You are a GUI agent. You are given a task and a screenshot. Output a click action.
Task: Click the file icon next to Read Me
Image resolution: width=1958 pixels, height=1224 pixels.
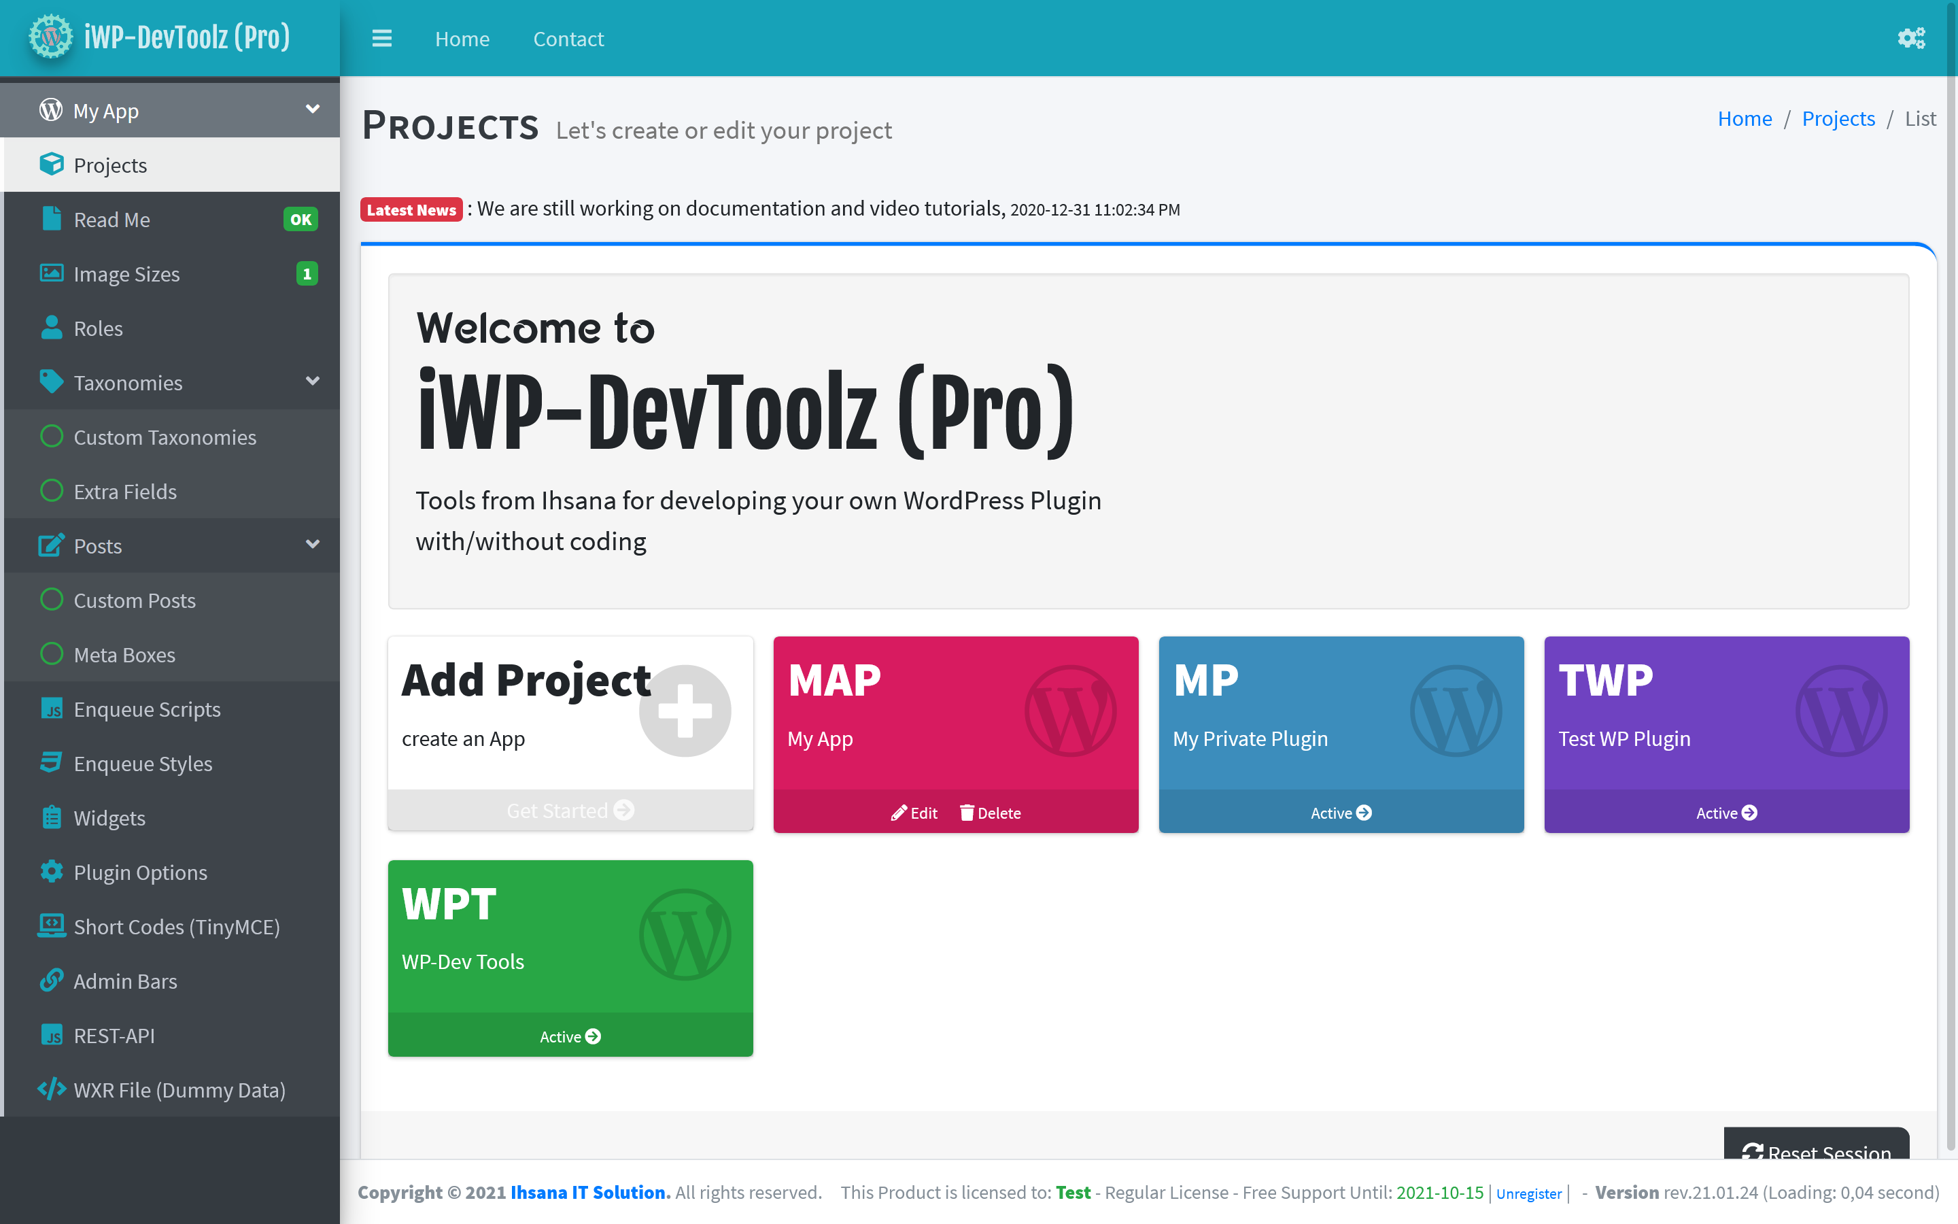pyautogui.click(x=51, y=218)
